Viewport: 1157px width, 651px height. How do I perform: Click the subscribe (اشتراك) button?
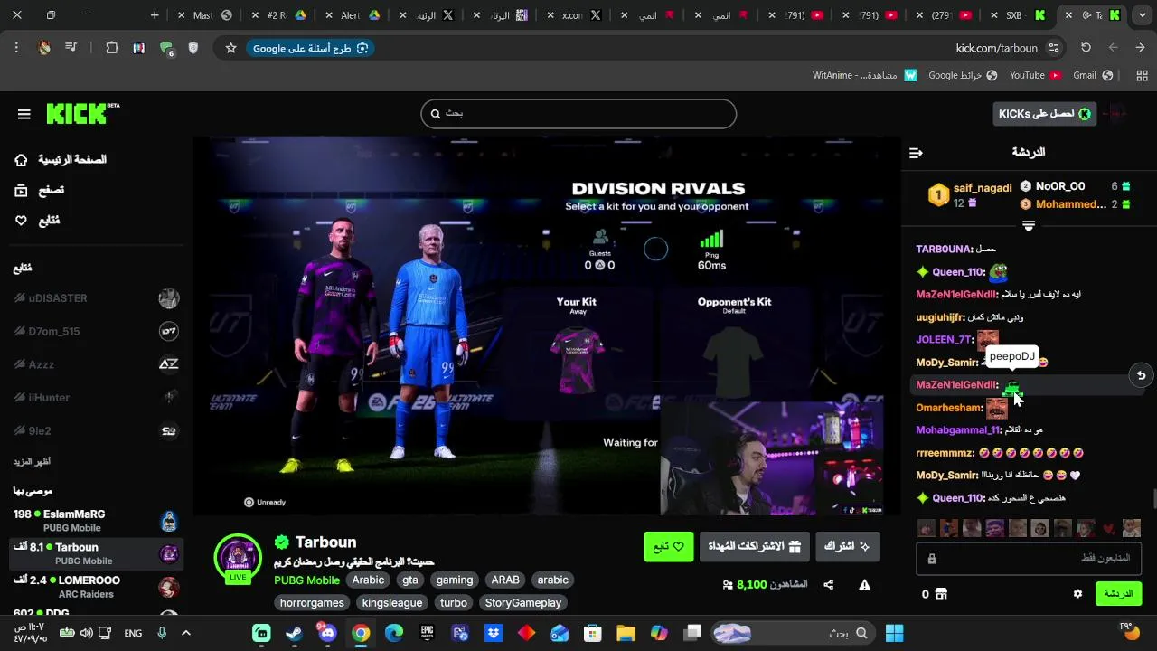click(x=847, y=546)
